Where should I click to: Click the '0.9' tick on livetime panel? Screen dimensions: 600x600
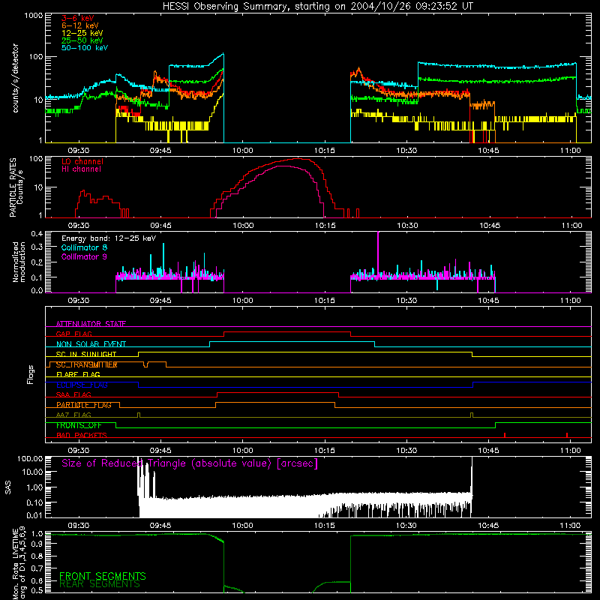(37, 543)
